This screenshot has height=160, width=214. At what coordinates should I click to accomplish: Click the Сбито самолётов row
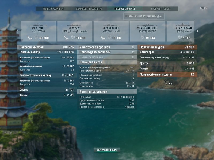coord(107,57)
